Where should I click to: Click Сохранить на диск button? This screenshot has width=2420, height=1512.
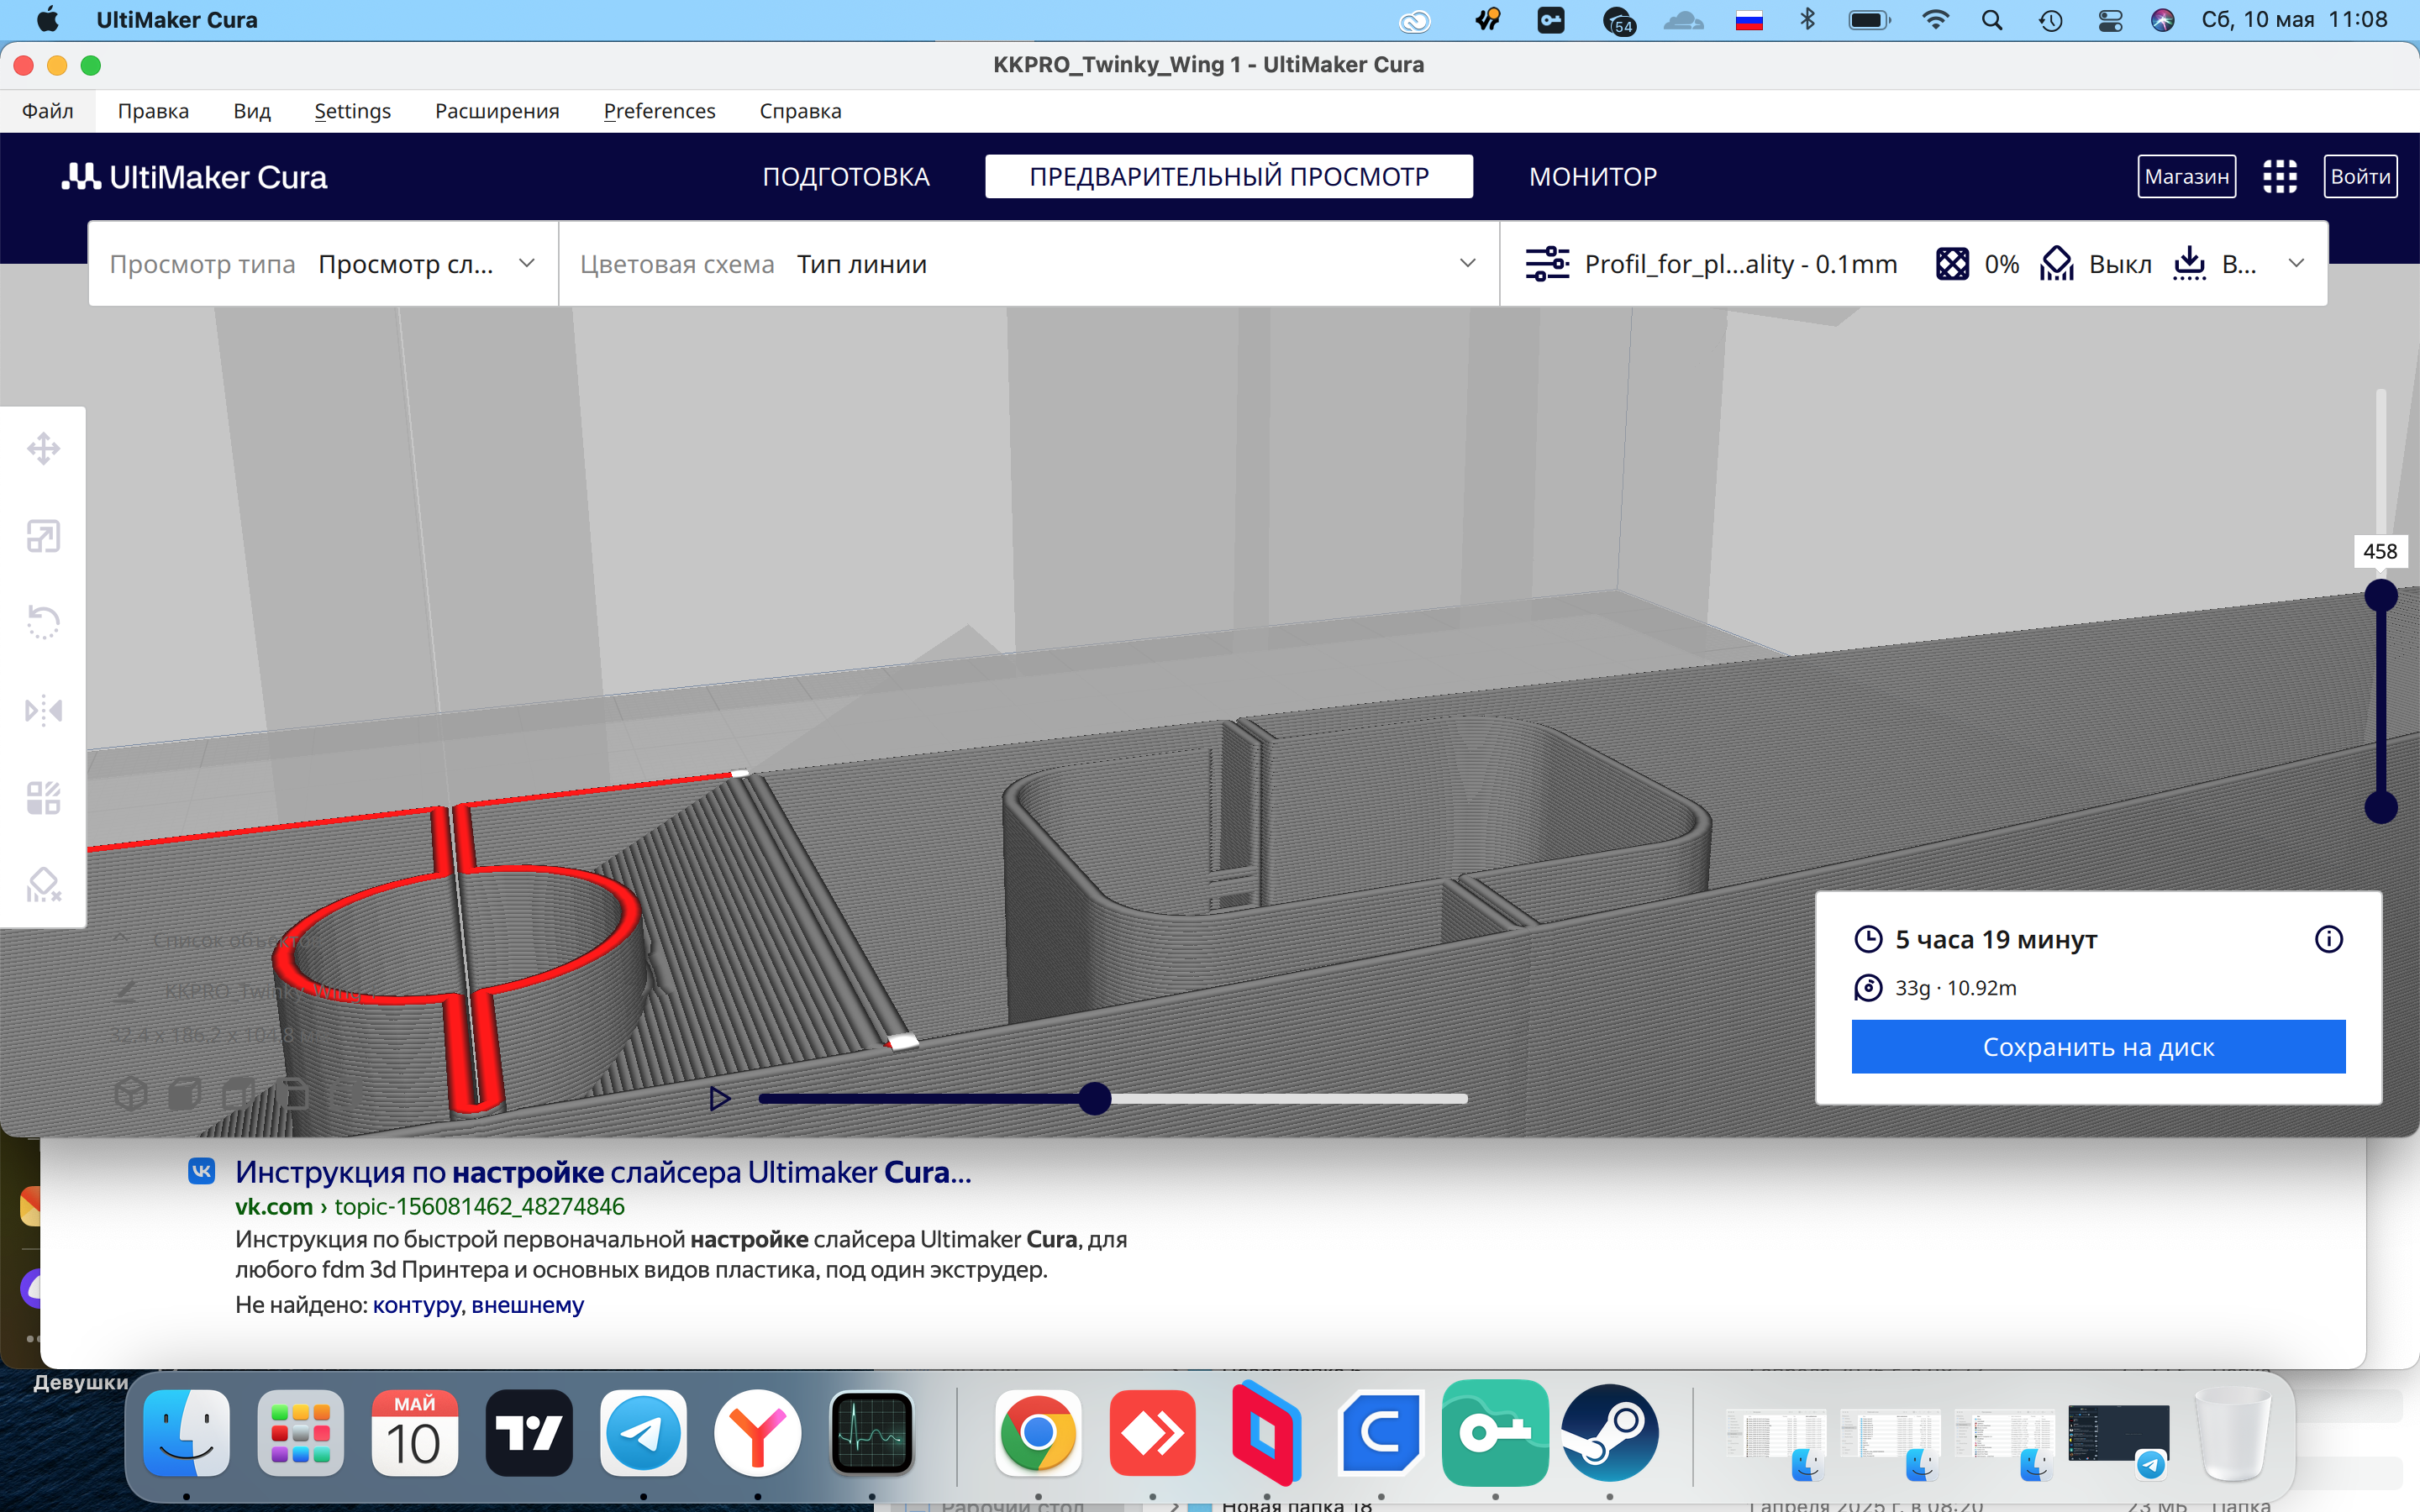tap(2098, 1047)
